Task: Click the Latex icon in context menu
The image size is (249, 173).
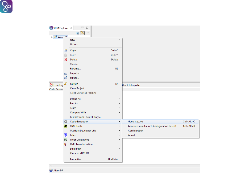Action: click(66, 135)
